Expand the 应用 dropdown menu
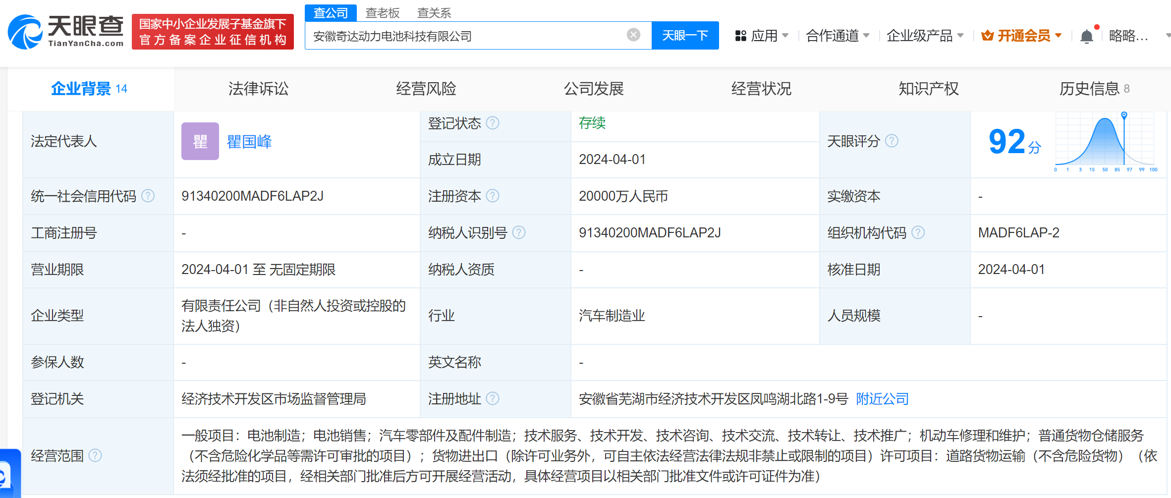The width and height of the screenshot is (1171, 498). pyautogui.click(x=762, y=36)
